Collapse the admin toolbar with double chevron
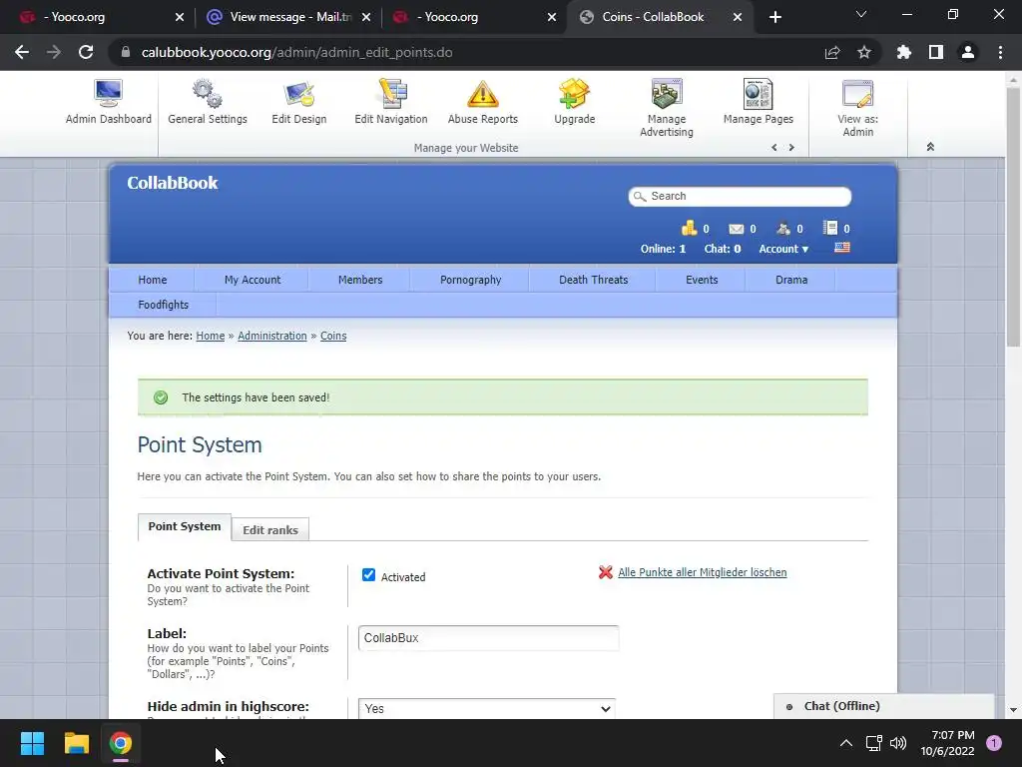Screen dimensions: 1022x767 (x=930, y=147)
